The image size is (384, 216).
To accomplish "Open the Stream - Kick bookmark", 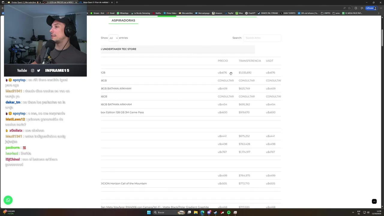I will point(97,13).
